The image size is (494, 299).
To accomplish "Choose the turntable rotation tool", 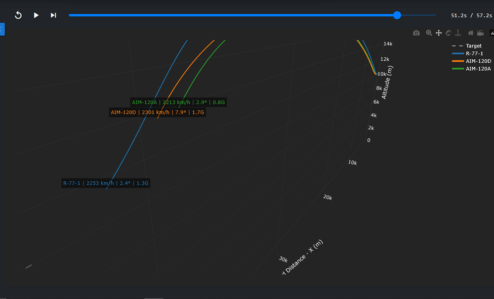I will [458, 33].
